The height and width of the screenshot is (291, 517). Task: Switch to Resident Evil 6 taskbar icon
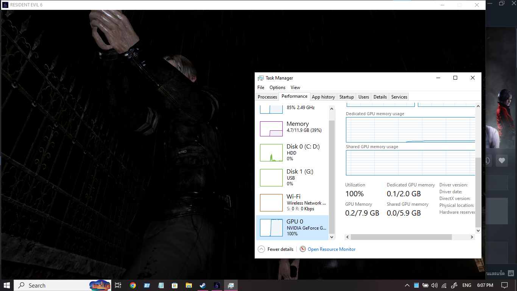click(216, 285)
